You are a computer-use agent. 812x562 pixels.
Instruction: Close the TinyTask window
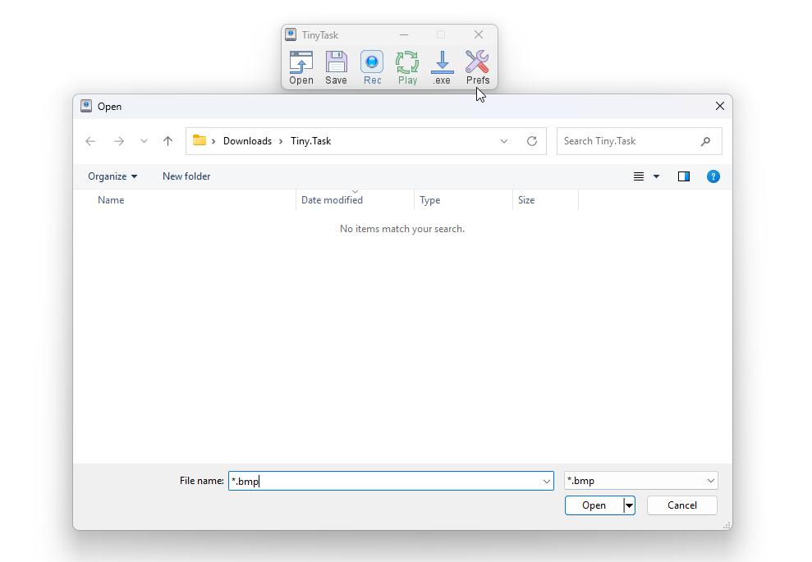tap(479, 34)
